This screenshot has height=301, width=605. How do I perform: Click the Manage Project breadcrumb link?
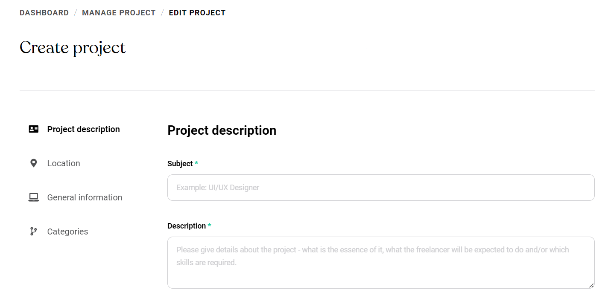[x=119, y=12]
